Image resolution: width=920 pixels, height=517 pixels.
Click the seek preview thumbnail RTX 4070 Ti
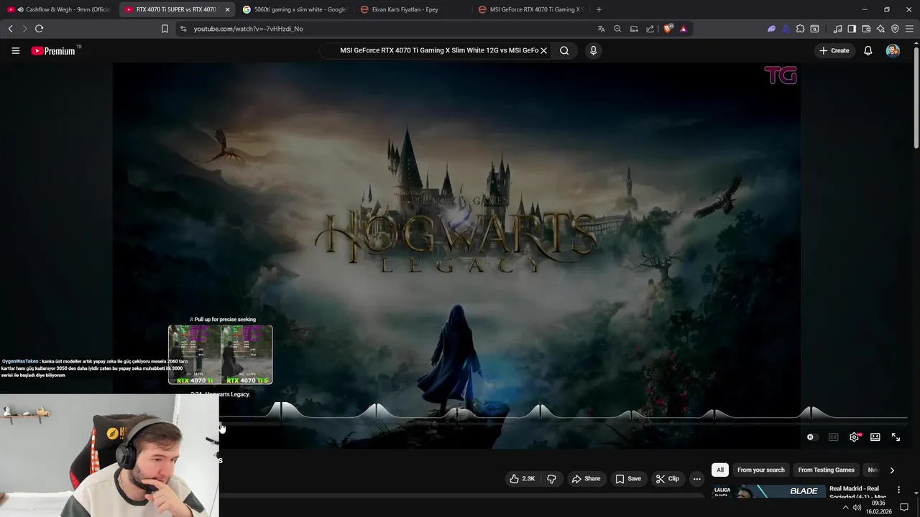[x=221, y=355]
